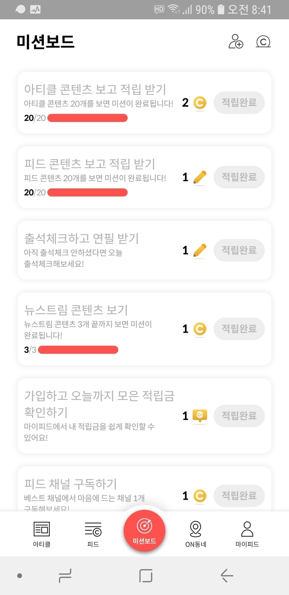Tap the add friend icon in the header
The width and height of the screenshot is (289, 595).
(x=236, y=42)
